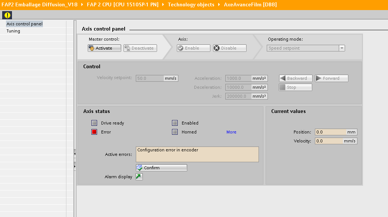Expand navigation pane with right arrow

[75, 167]
